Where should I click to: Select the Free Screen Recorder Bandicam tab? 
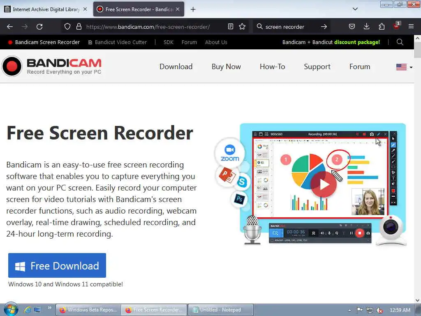[139, 9]
